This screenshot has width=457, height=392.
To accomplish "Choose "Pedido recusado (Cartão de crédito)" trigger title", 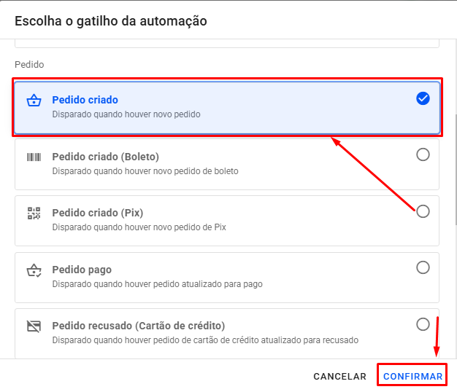I will pos(138,326).
